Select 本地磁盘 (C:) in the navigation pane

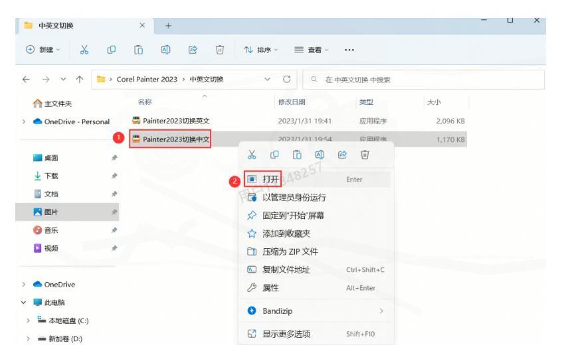click(63, 321)
